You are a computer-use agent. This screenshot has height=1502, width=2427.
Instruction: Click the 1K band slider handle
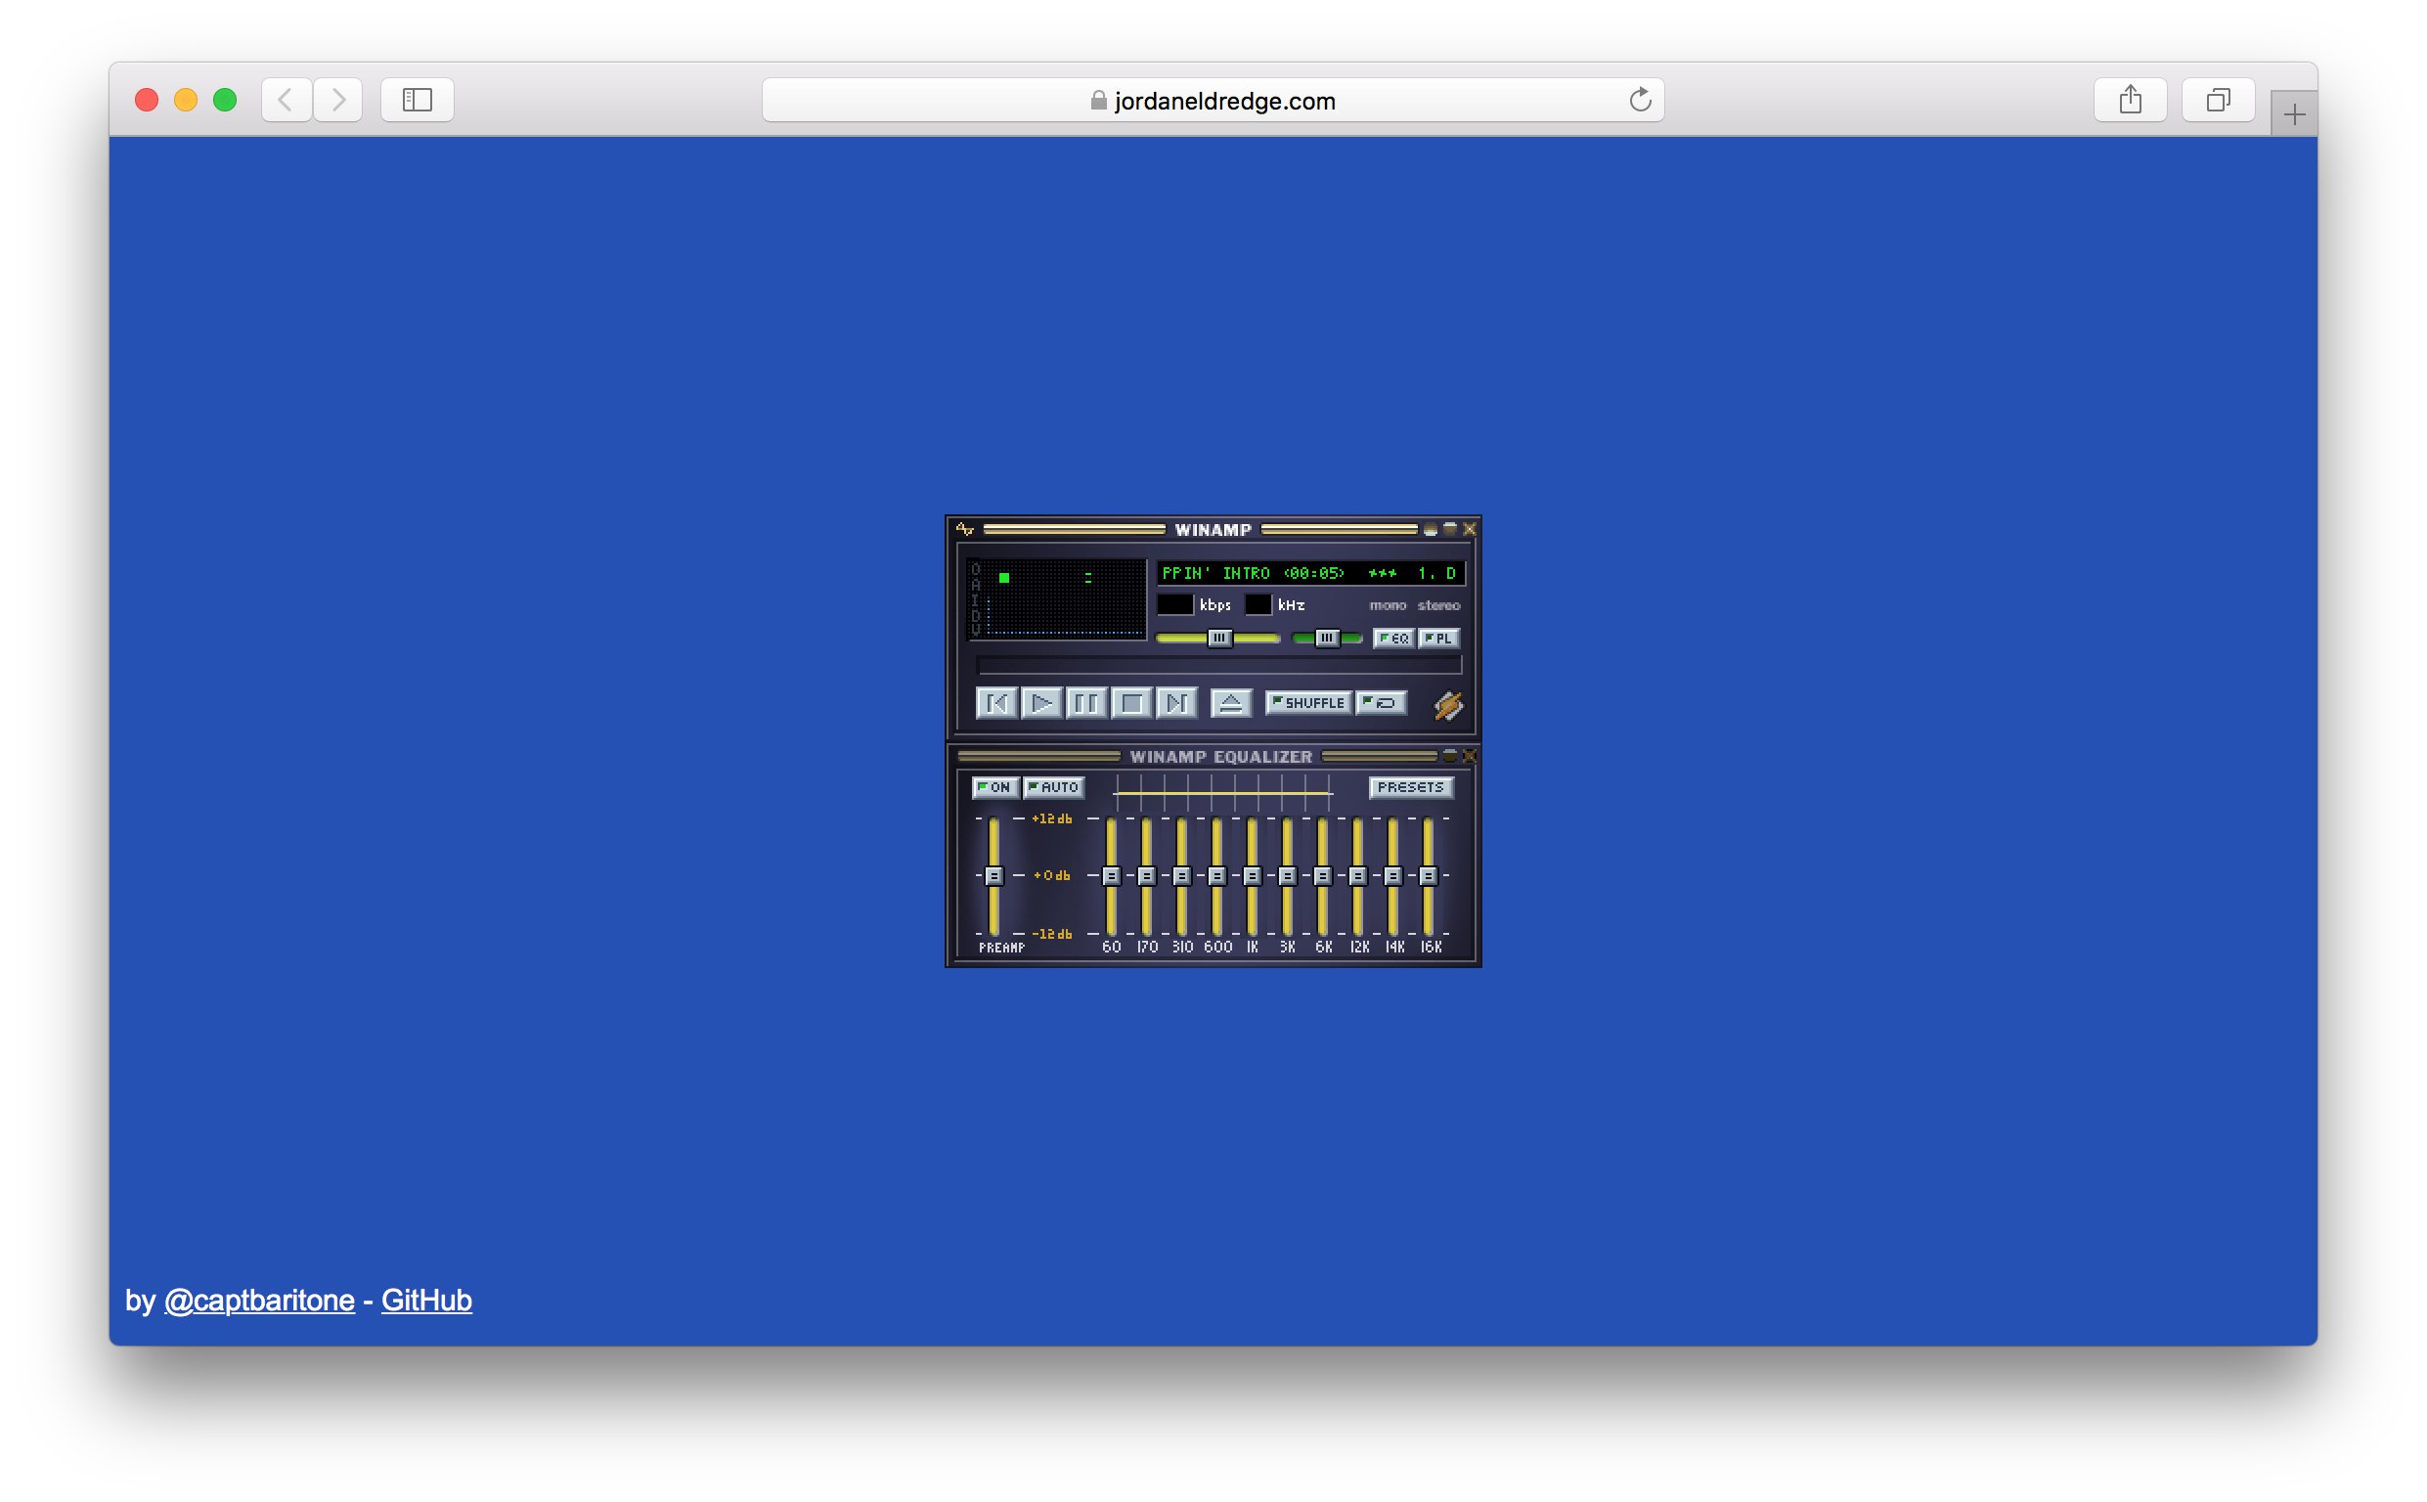coord(1253,876)
